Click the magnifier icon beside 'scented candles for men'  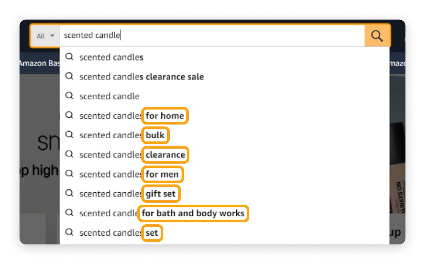pos(69,174)
